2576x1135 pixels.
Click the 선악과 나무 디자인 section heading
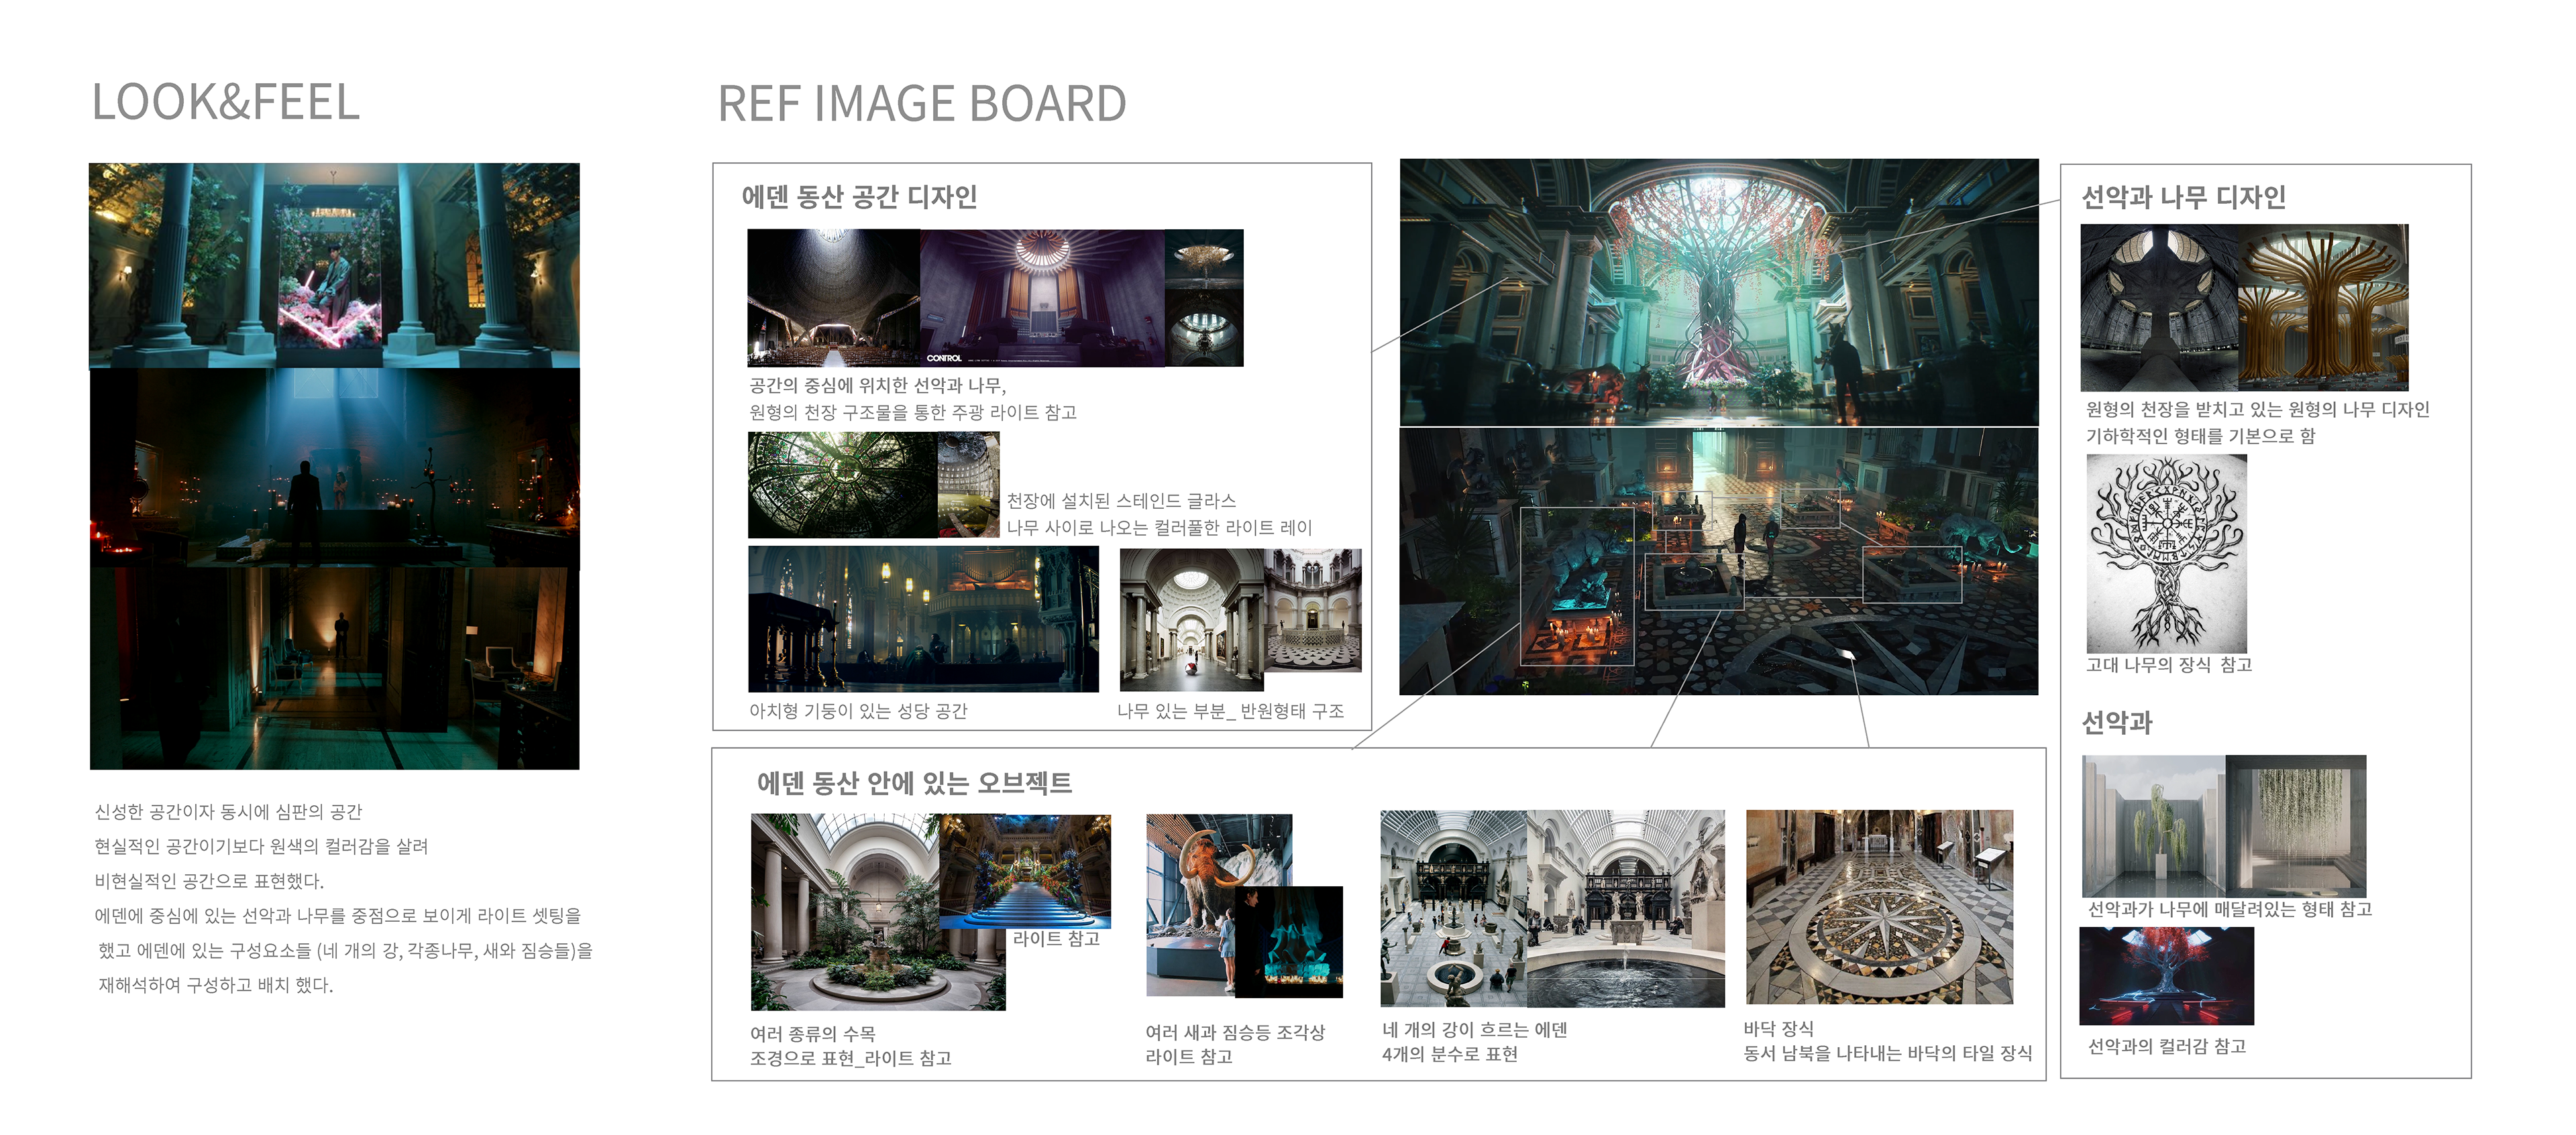2183,197
